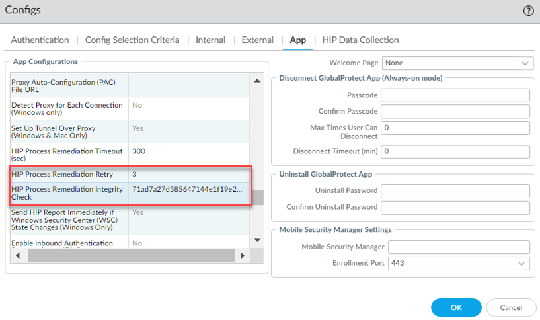Click the Disconnect Timeout (min) field

tap(455, 151)
